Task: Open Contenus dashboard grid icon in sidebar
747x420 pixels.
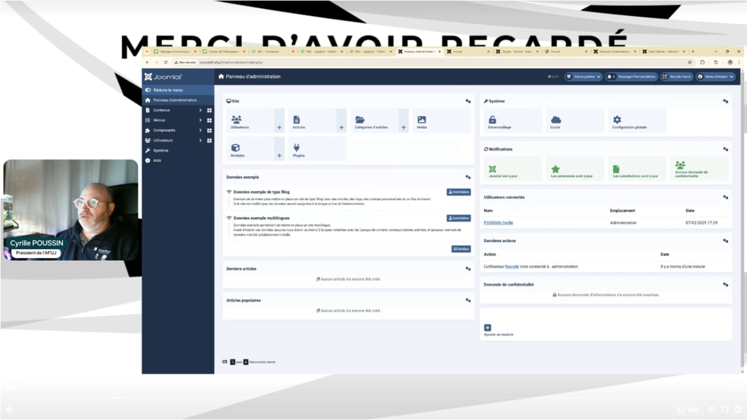Action: 210,110
